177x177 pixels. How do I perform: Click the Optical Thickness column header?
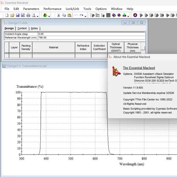[x=116, y=47]
